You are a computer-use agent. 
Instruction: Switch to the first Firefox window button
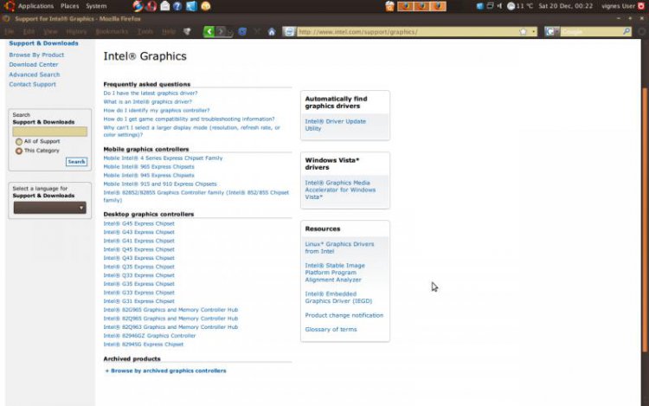tap(405, 6)
